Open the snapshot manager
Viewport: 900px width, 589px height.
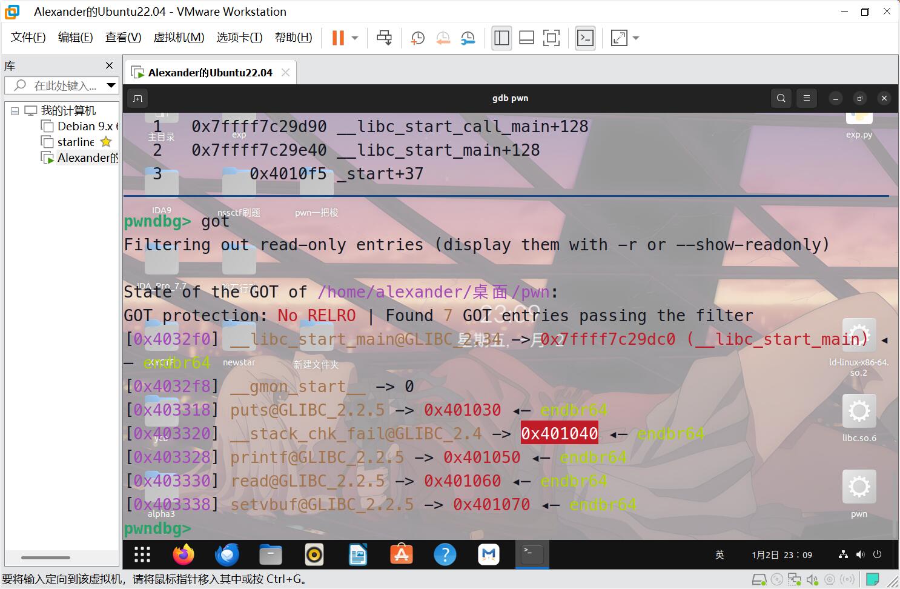pyautogui.click(x=468, y=38)
